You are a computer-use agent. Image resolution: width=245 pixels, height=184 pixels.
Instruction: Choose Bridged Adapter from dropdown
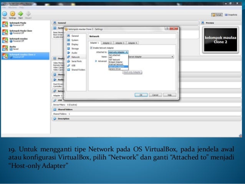pyautogui.click(x=118, y=62)
